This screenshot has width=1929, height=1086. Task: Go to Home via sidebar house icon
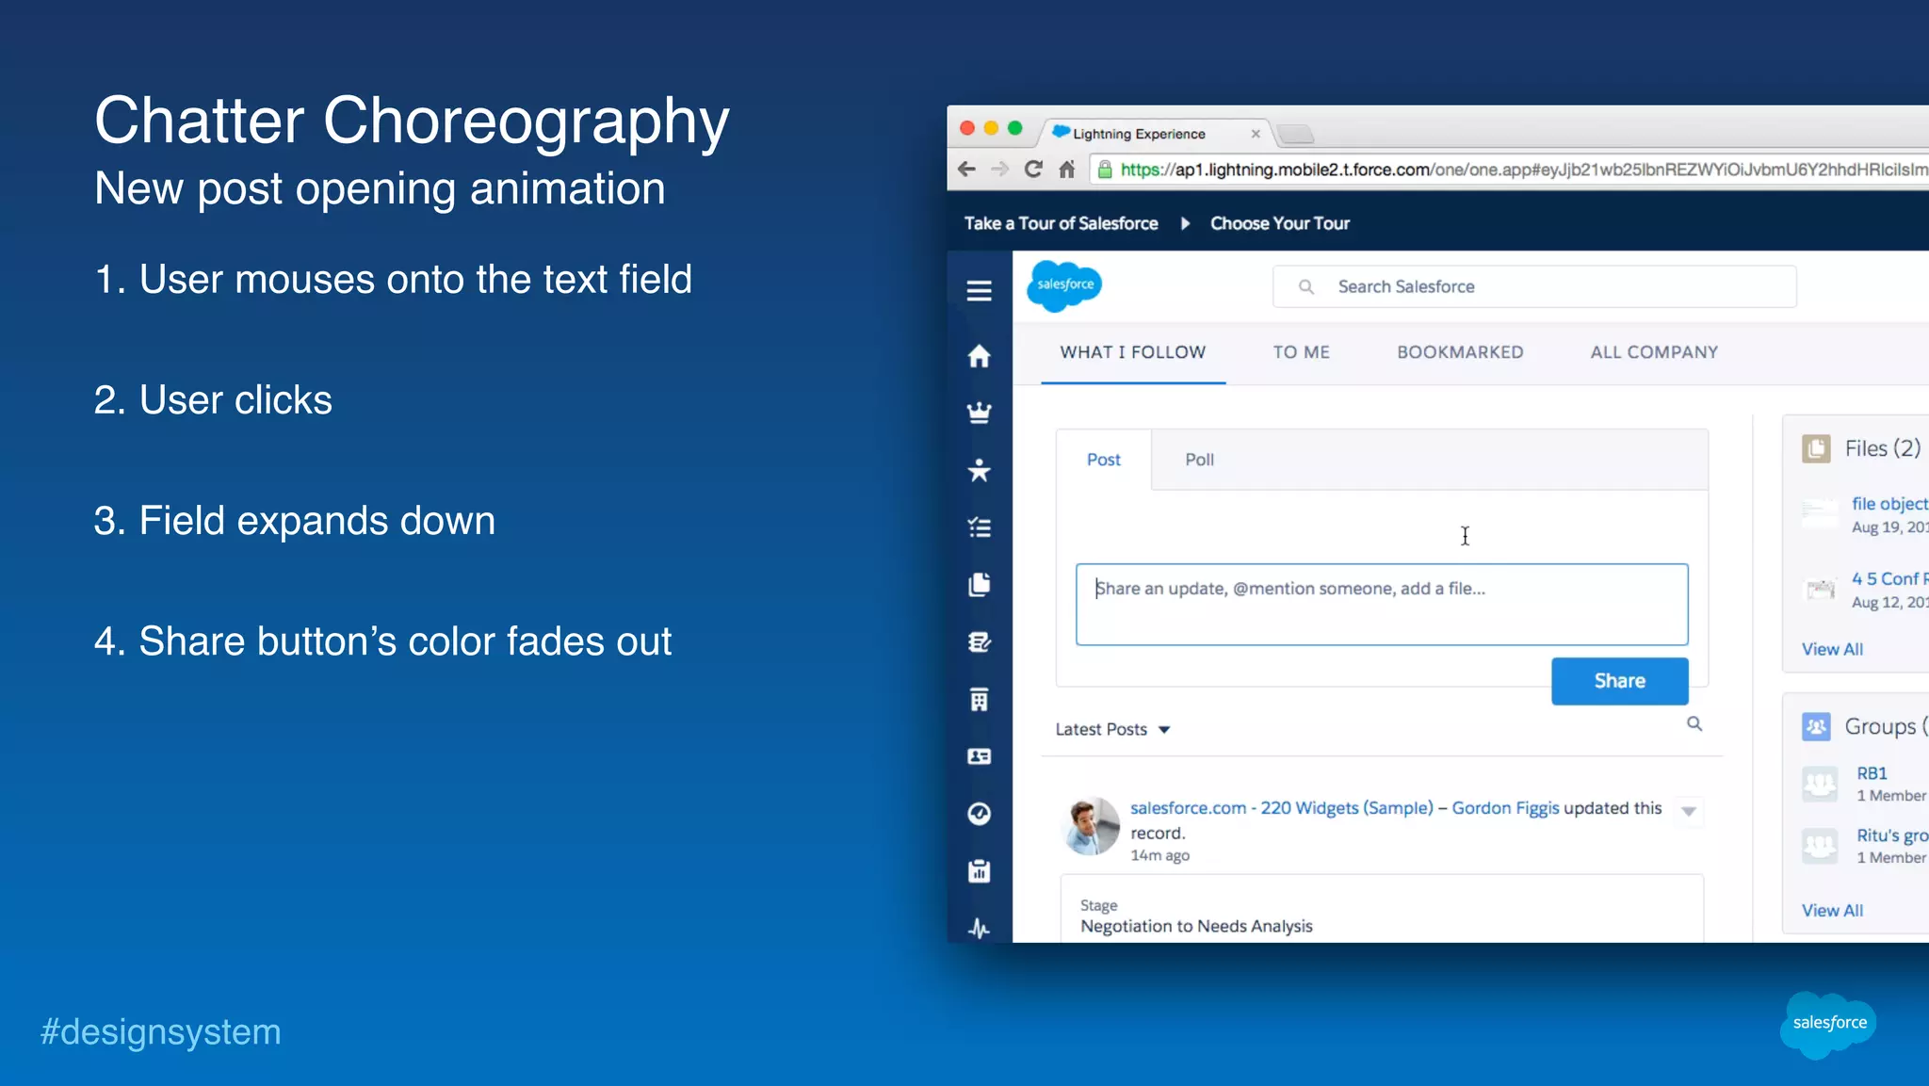pyautogui.click(x=979, y=356)
